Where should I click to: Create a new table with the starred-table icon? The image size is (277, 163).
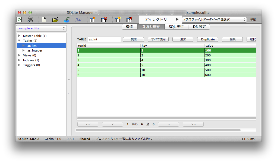coord(92,19)
